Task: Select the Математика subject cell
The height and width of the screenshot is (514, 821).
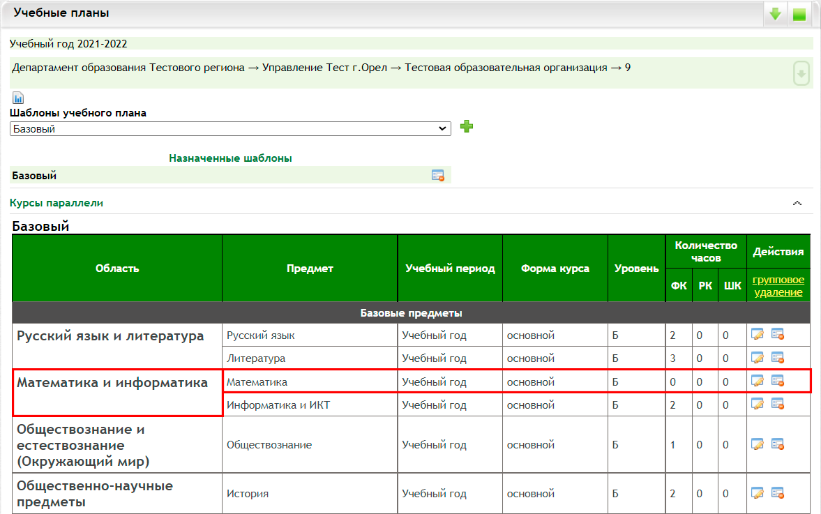Action: pyautogui.click(x=310, y=382)
